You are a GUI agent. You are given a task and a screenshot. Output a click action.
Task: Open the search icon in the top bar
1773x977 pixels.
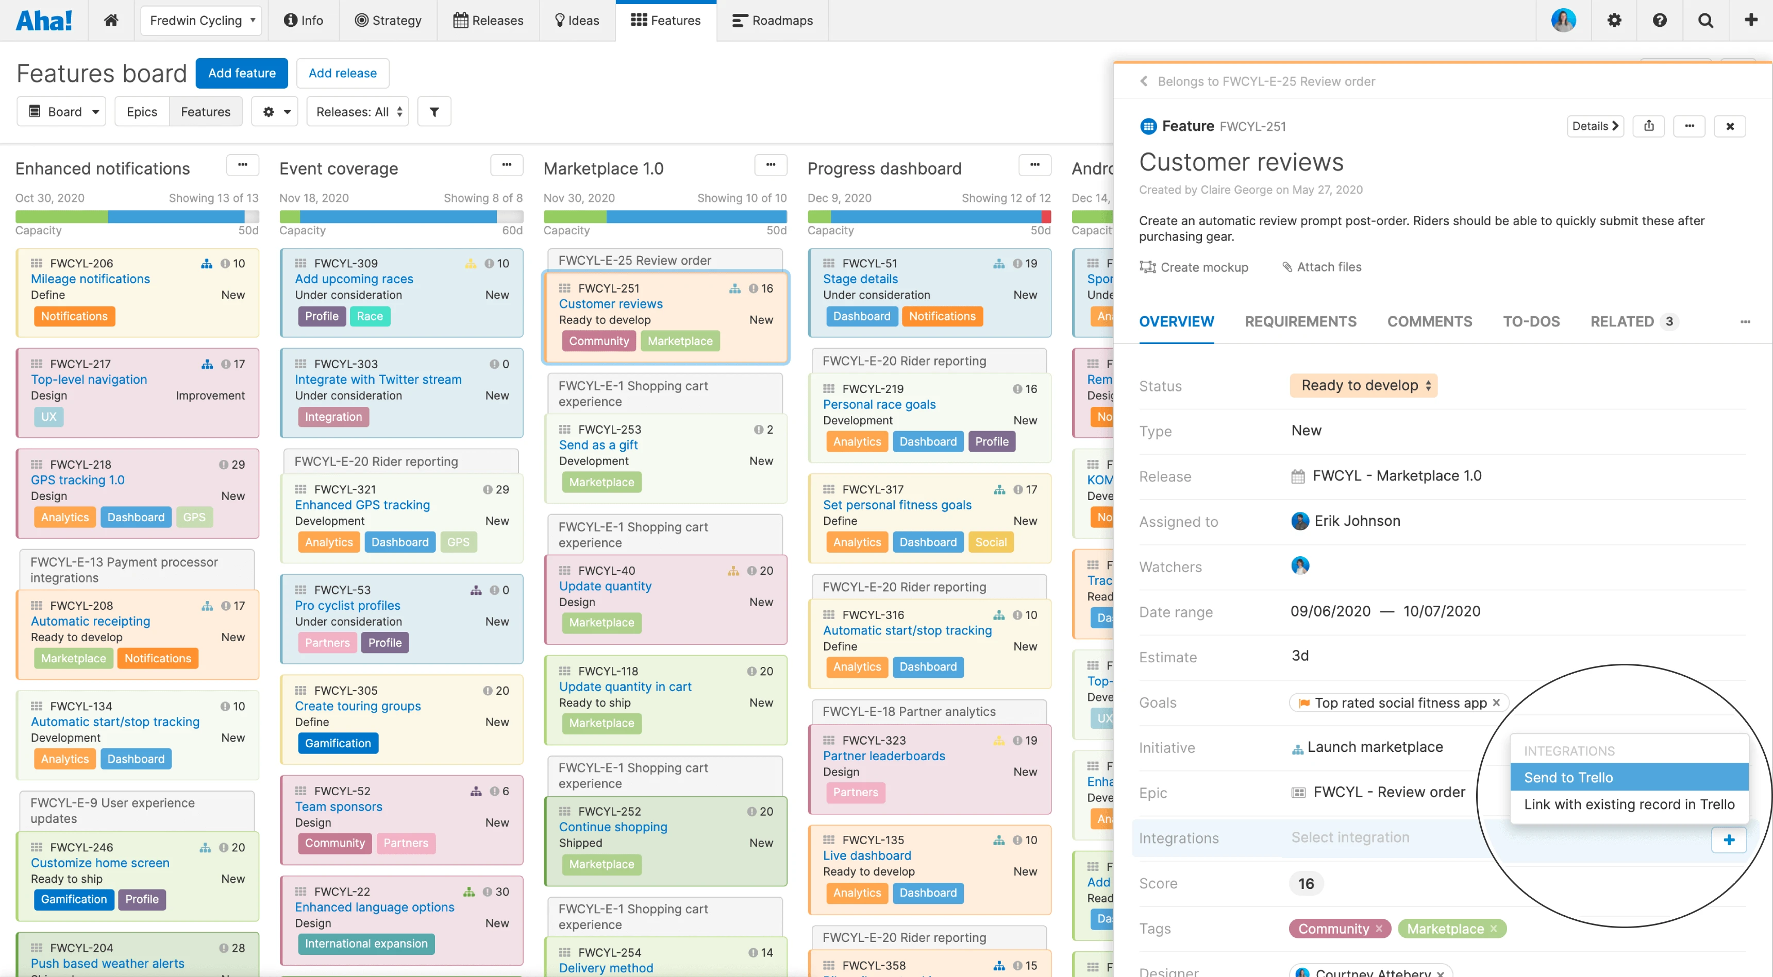(x=1705, y=20)
